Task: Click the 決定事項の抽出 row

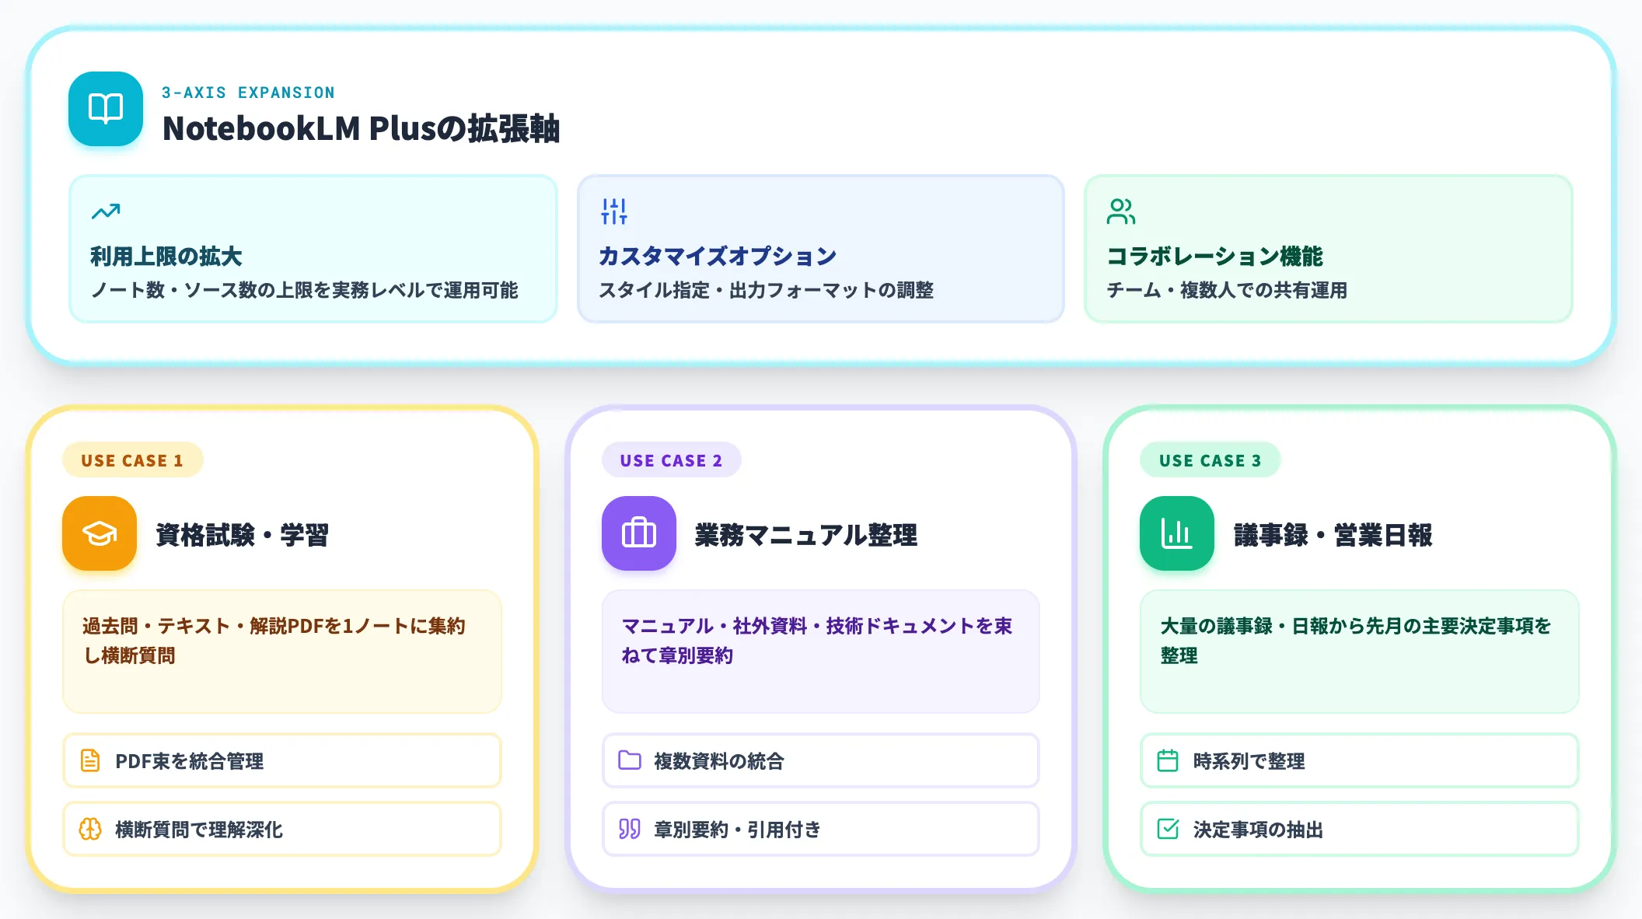Action: point(1360,829)
